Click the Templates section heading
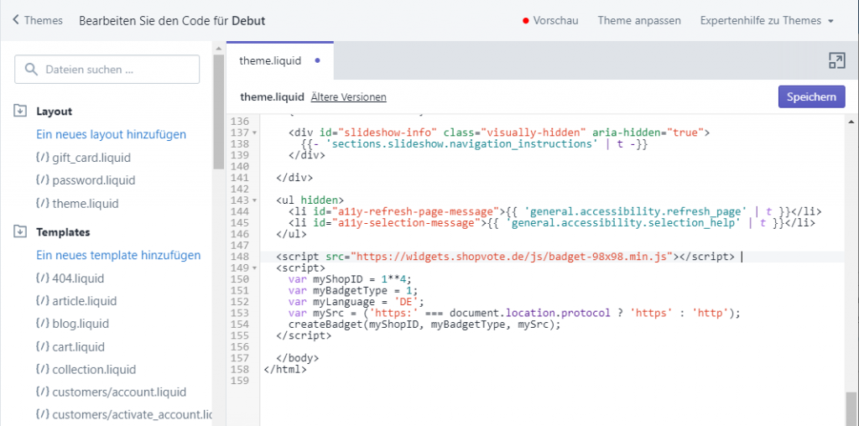The width and height of the screenshot is (859, 426). [x=63, y=232]
